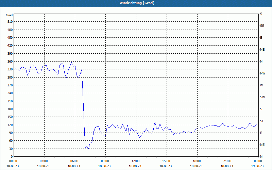This screenshot has height=170, width=272.
Task: Click the 180 y-axis label
Action: pyautogui.click(x=10, y=109)
